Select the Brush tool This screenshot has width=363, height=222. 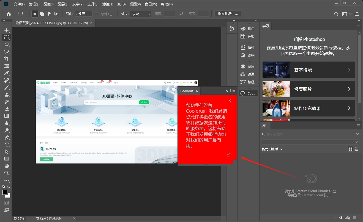click(x=7, y=87)
